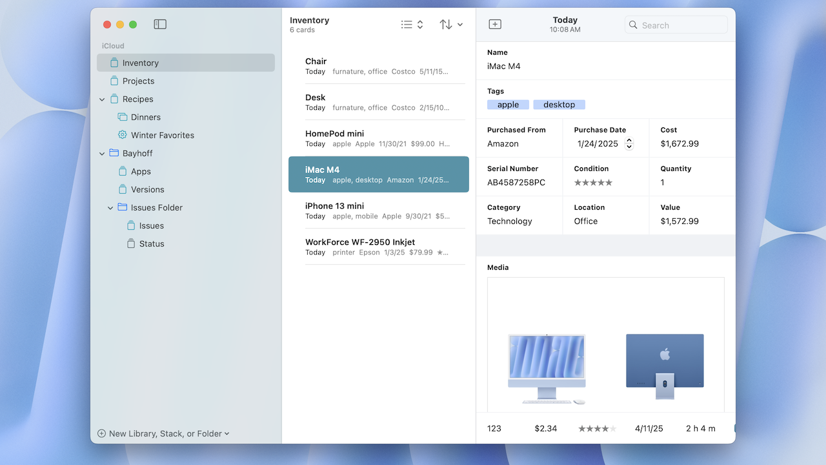Click the desktop tag
This screenshot has width=826, height=465.
(x=559, y=105)
